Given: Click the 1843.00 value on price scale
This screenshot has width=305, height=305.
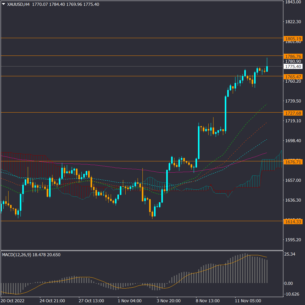Looking at the screenshot, I should point(293,2).
